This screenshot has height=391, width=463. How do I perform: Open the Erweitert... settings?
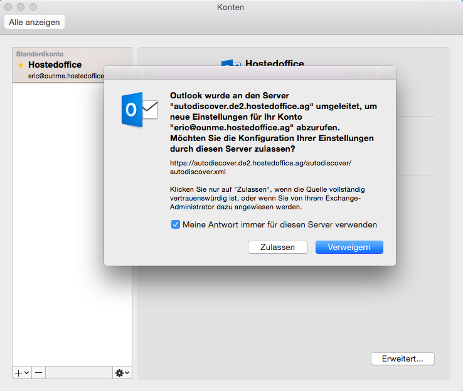click(403, 358)
